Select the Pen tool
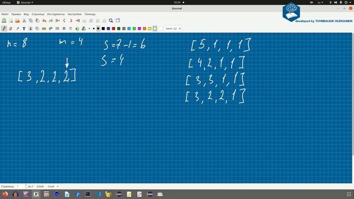Viewport: 354px width, 199px height. 4,29
